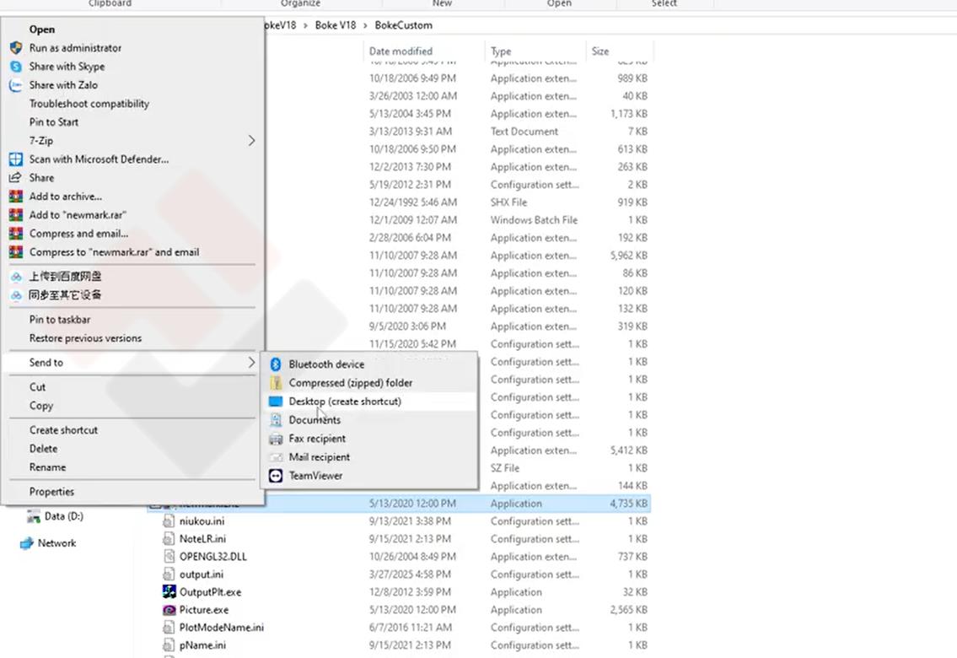The image size is (957, 658).
Task: Choose Desktop (create shortcut) option
Action: [345, 402]
